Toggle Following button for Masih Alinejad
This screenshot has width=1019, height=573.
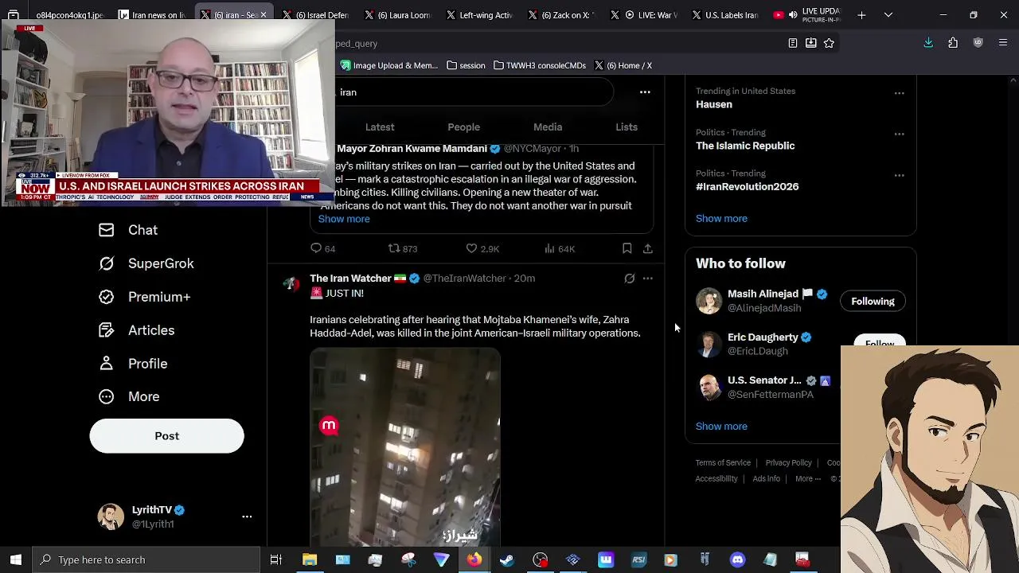coord(873,302)
